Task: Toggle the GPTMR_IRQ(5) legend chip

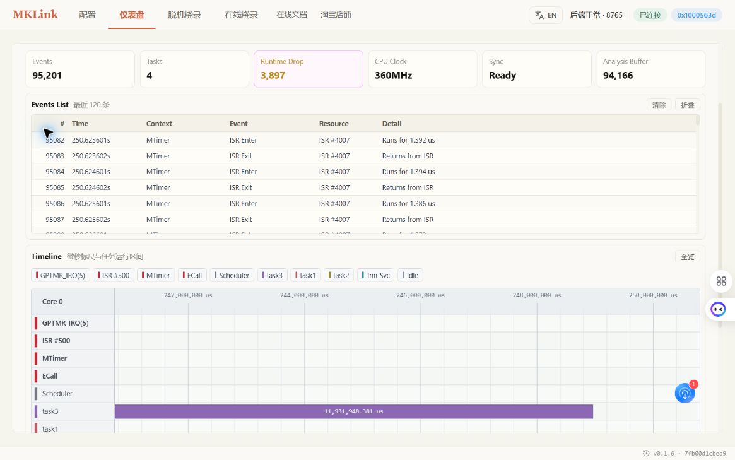Action: point(61,275)
